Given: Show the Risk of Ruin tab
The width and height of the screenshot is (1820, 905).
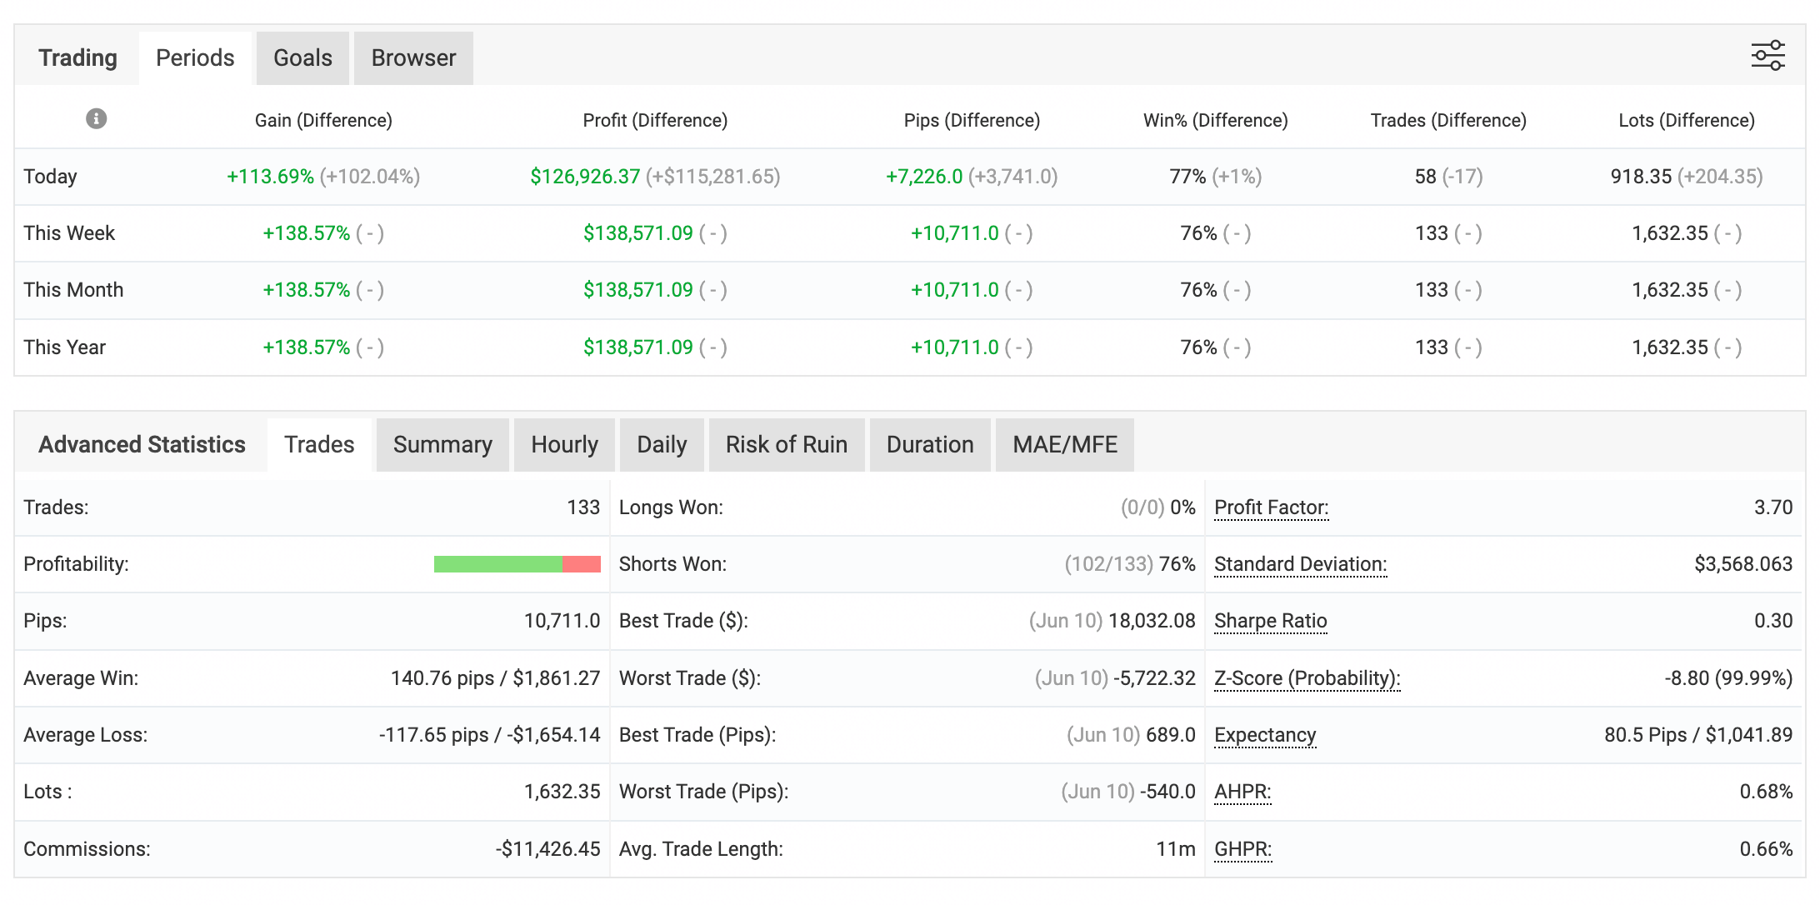Looking at the screenshot, I should [x=786, y=445].
